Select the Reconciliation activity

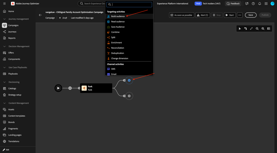129,48
